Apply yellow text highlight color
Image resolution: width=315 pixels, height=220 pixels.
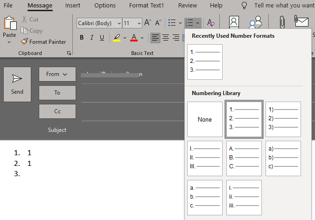tap(117, 38)
